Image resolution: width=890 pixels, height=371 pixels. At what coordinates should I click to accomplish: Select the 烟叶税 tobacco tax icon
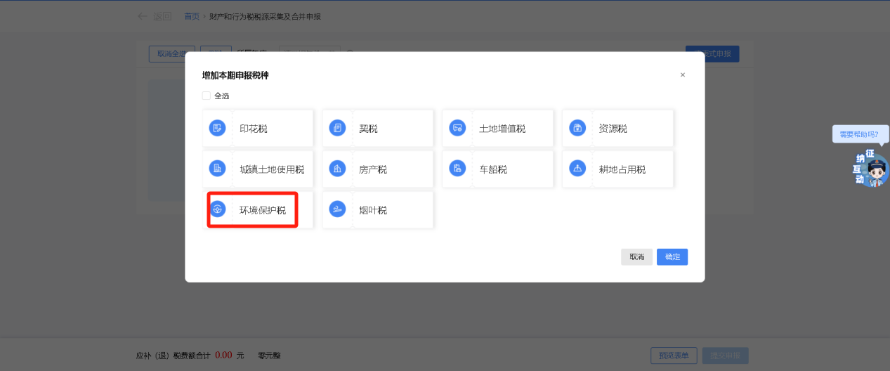[338, 209]
